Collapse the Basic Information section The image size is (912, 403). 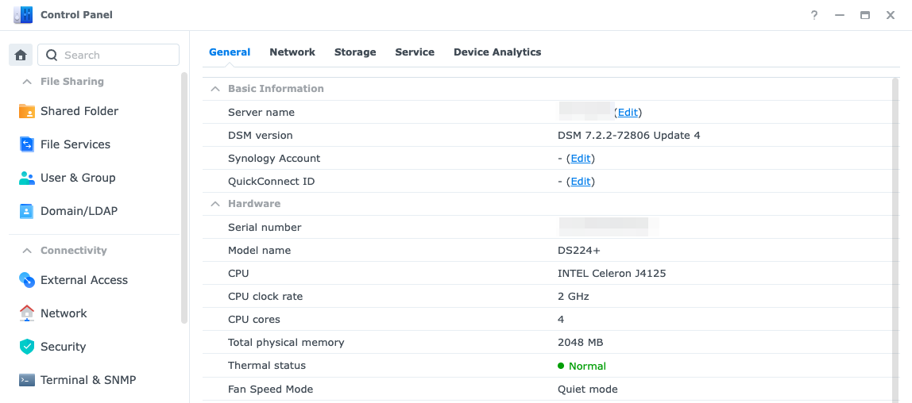[215, 89]
